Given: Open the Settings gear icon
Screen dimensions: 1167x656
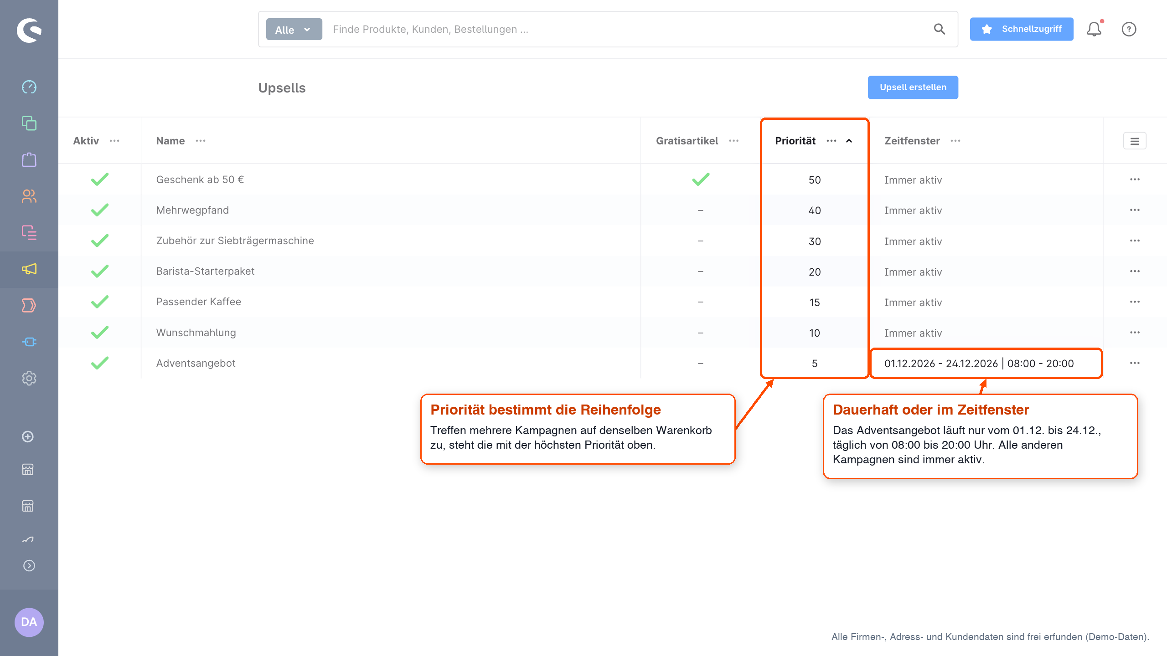Looking at the screenshot, I should 29,378.
